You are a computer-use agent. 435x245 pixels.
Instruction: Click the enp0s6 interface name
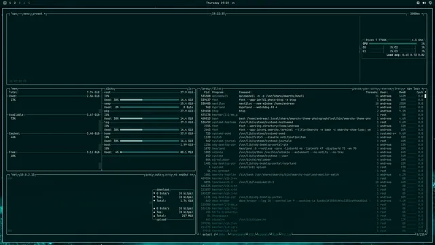coord(184,175)
